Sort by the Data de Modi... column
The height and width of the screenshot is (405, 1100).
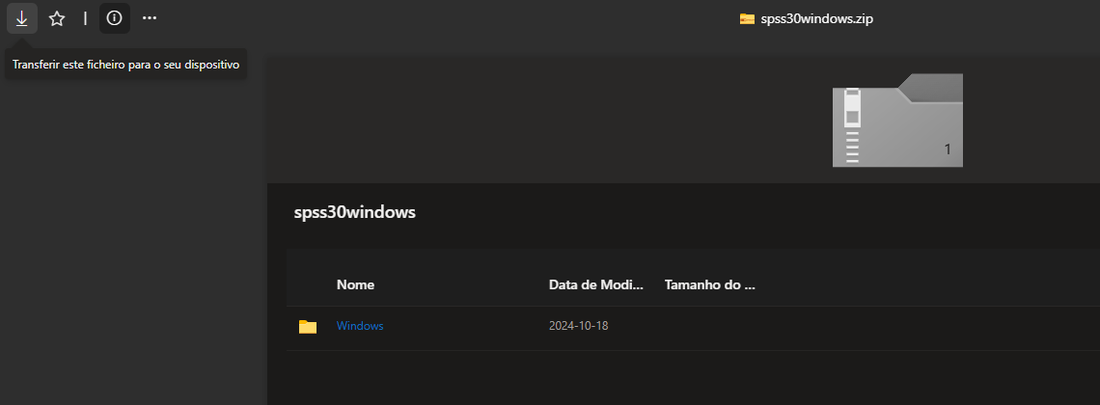point(596,285)
